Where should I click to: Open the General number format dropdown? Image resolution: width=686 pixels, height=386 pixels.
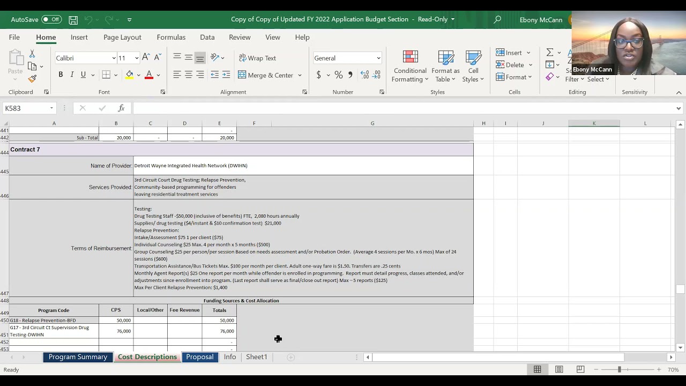coord(378,58)
